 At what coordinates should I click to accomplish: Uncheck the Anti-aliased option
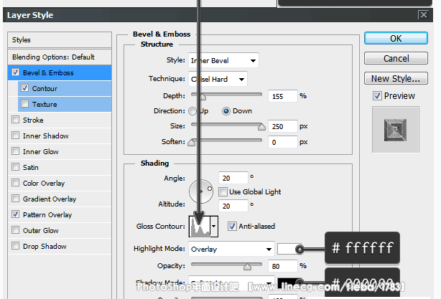pyautogui.click(x=232, y=227)
